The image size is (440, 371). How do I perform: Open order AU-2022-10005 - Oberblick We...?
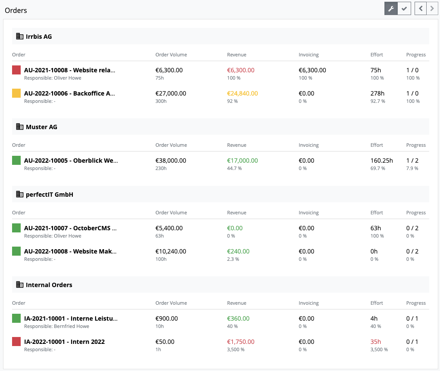pyautogui.click(x=71, y=161)
